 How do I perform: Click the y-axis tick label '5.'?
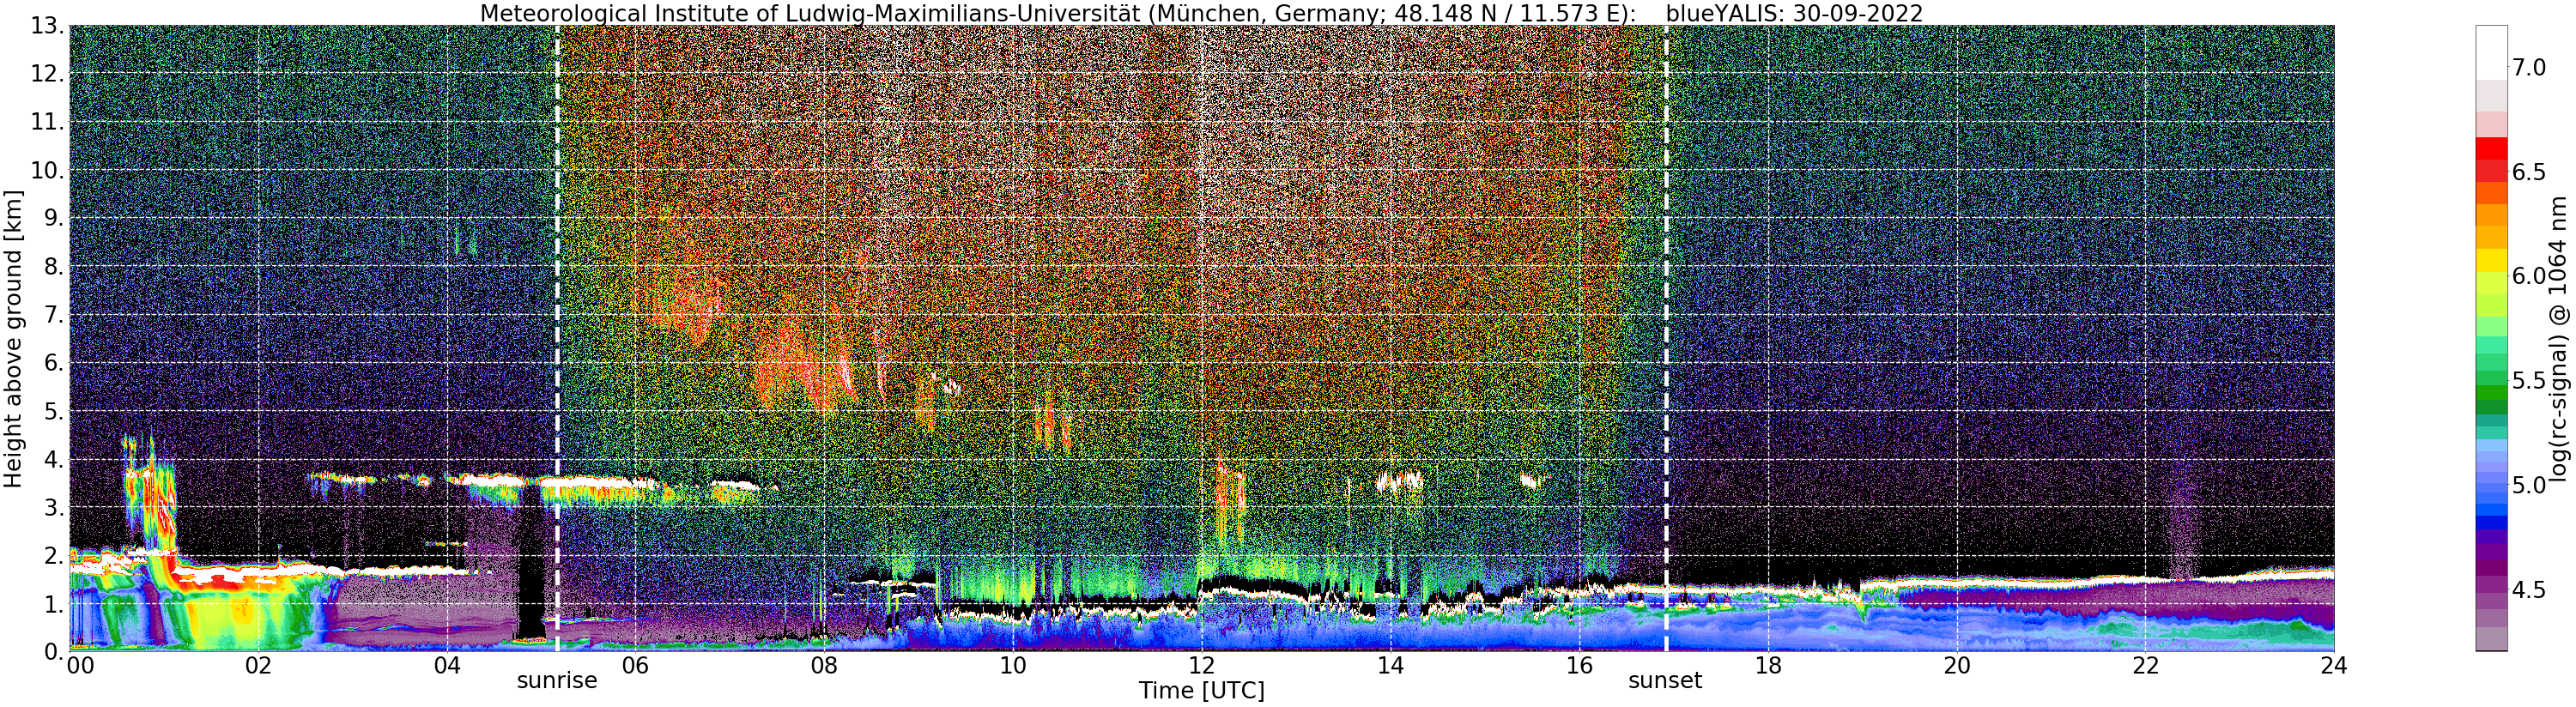pyautogui.click(x=54, y=411)
